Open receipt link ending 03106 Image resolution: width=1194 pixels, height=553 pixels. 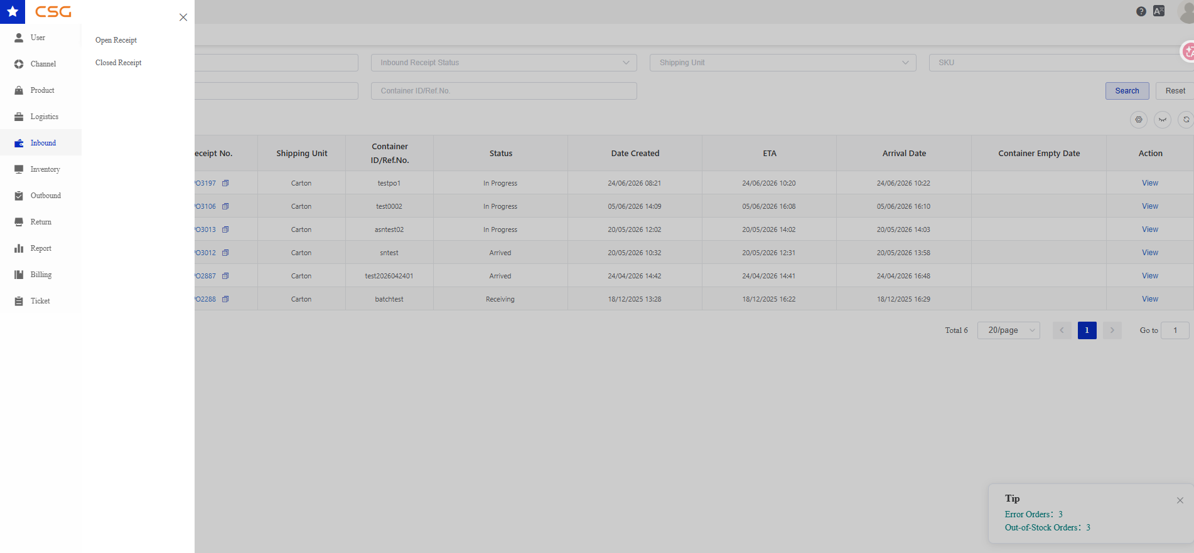point(205,206)
